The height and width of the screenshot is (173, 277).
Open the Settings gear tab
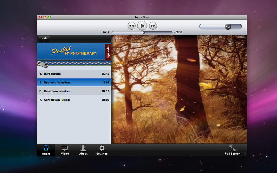click(x=102, y=150)
